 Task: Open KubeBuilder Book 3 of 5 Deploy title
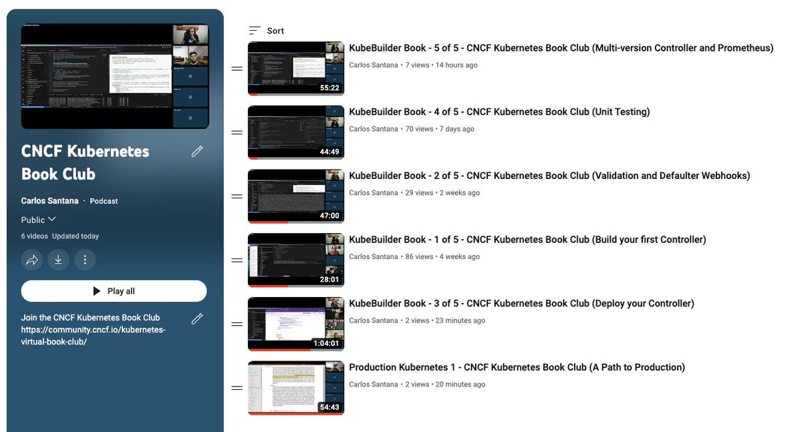tap(521, 303)
